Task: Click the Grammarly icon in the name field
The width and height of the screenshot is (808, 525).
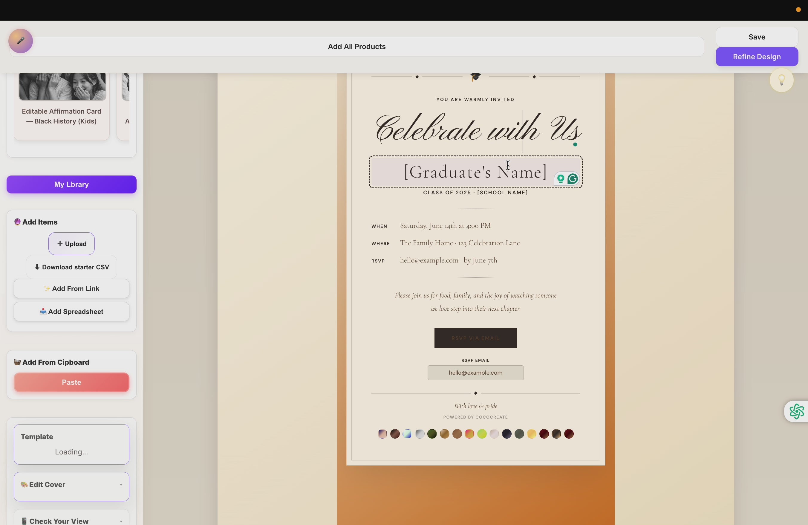Action: click(x=573, y=178)
